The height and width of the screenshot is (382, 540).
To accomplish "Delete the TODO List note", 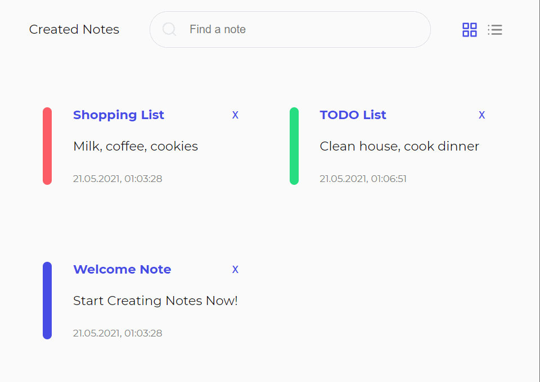I will 481,115.
